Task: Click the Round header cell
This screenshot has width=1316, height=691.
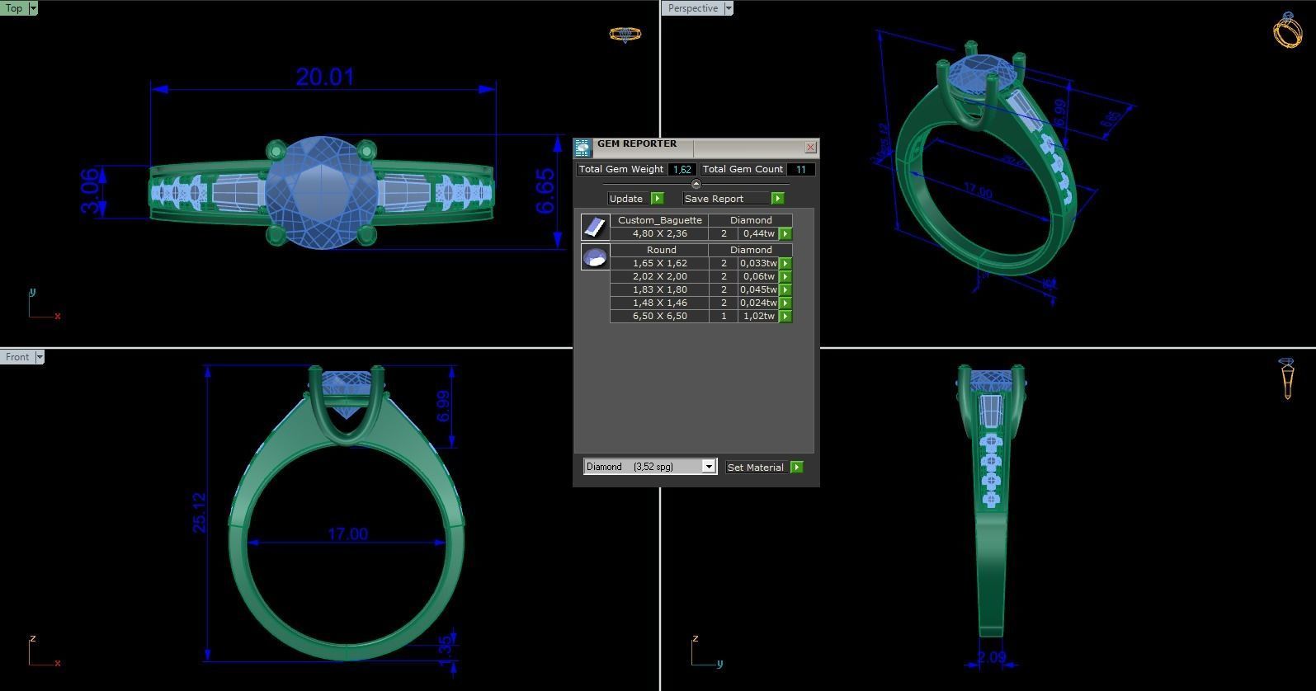Action: click(x=659, y=250)
